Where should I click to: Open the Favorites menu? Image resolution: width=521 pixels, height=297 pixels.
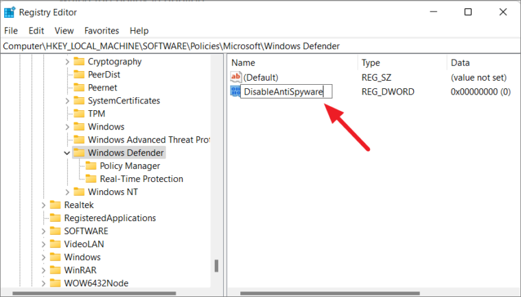(x=102, y=31)
